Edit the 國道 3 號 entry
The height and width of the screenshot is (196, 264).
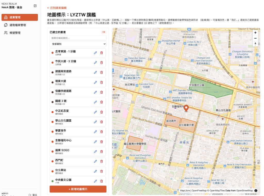[x=95, y=102]
